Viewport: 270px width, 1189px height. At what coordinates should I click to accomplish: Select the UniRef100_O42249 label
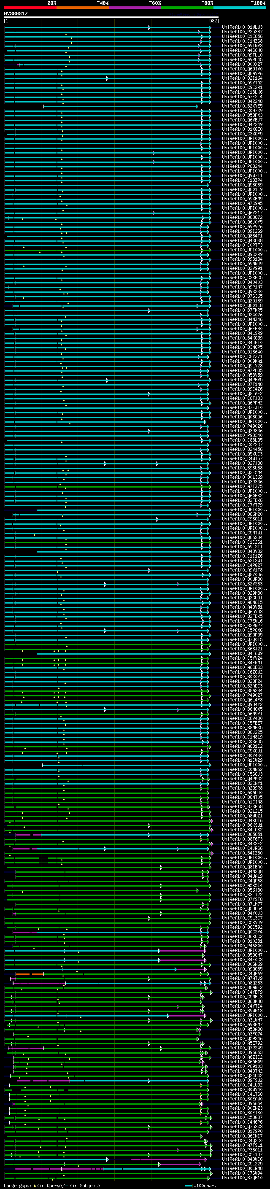242,124
